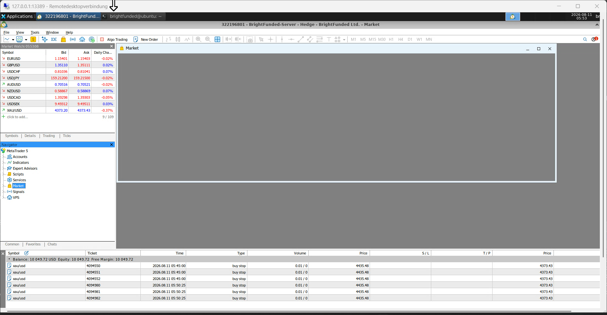
Task: Toggle the chart shift icon
Action: coord(238,39)
